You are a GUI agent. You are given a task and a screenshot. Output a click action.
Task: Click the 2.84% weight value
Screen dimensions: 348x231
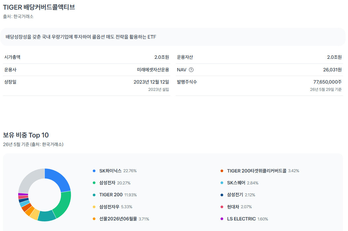(x=253, y=183)
